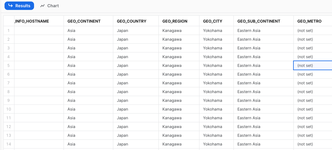The image size is (332, 150).
Task: Open the Chart tab
Action: click(x=49, y=6)
